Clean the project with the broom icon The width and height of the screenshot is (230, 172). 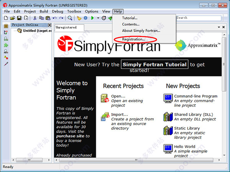pyautogui.click(x=79, y=18)
